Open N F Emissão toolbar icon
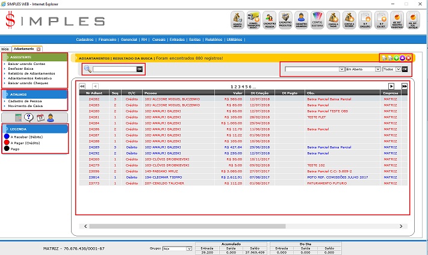This screenshot has width=428, height=255. [x=365, y=20]
